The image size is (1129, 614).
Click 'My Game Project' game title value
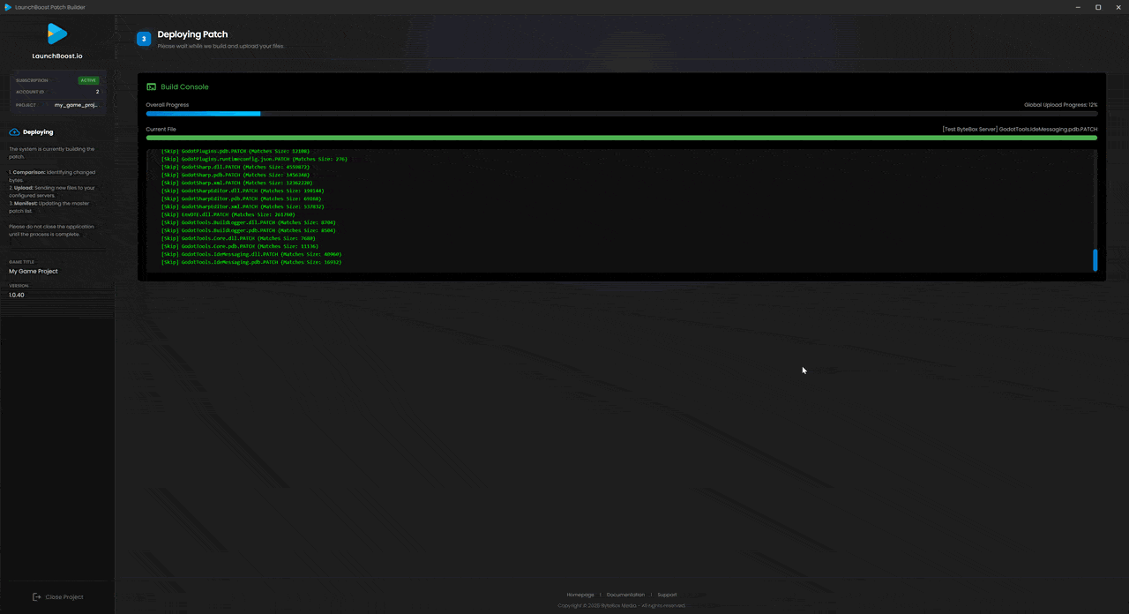click(34, 272)
